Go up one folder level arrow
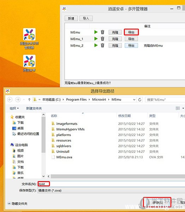Screen dimensions: 185x212 pyautogui.click(x=29, y=100)
